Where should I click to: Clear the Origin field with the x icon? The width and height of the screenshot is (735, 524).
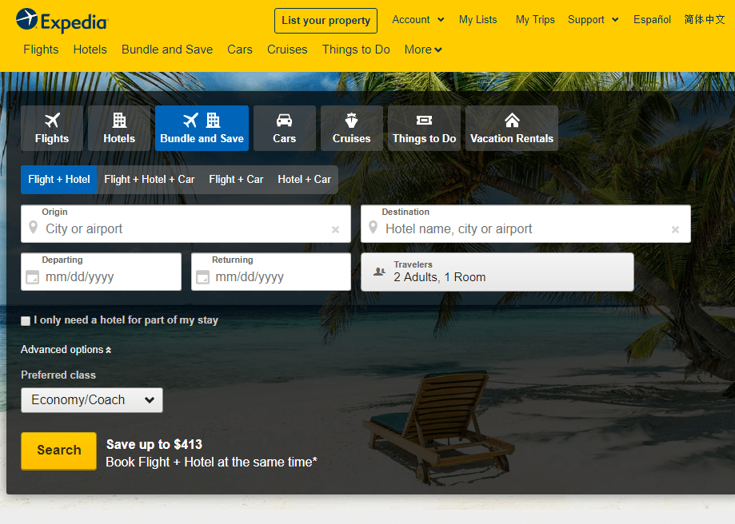(x=336, y=229)
